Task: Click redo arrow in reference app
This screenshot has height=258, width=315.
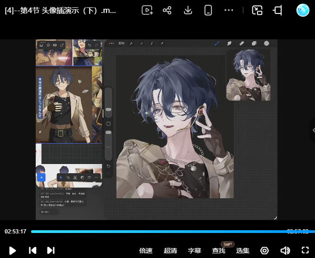Action: pos(96,45)
